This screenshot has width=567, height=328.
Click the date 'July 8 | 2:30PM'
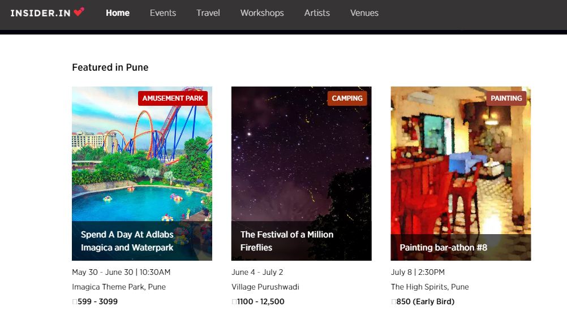coord(418,272)
